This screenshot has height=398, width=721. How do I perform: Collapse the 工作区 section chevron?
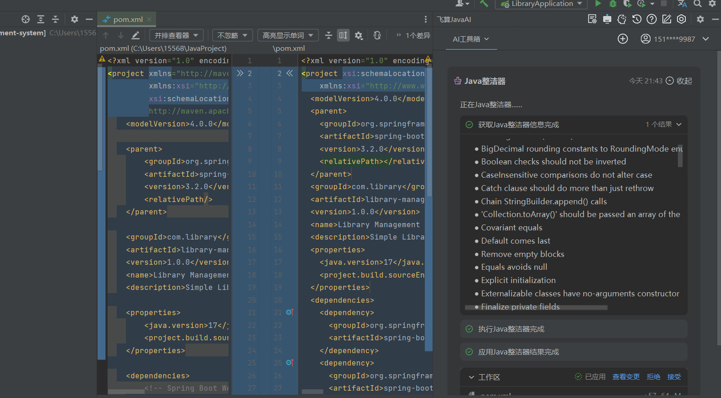coord(471,377)
